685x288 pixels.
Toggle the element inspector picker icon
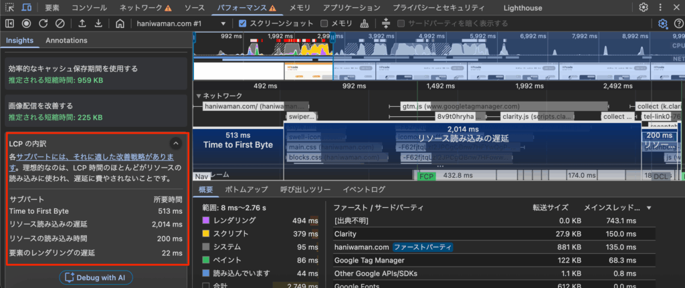[9, 7]
